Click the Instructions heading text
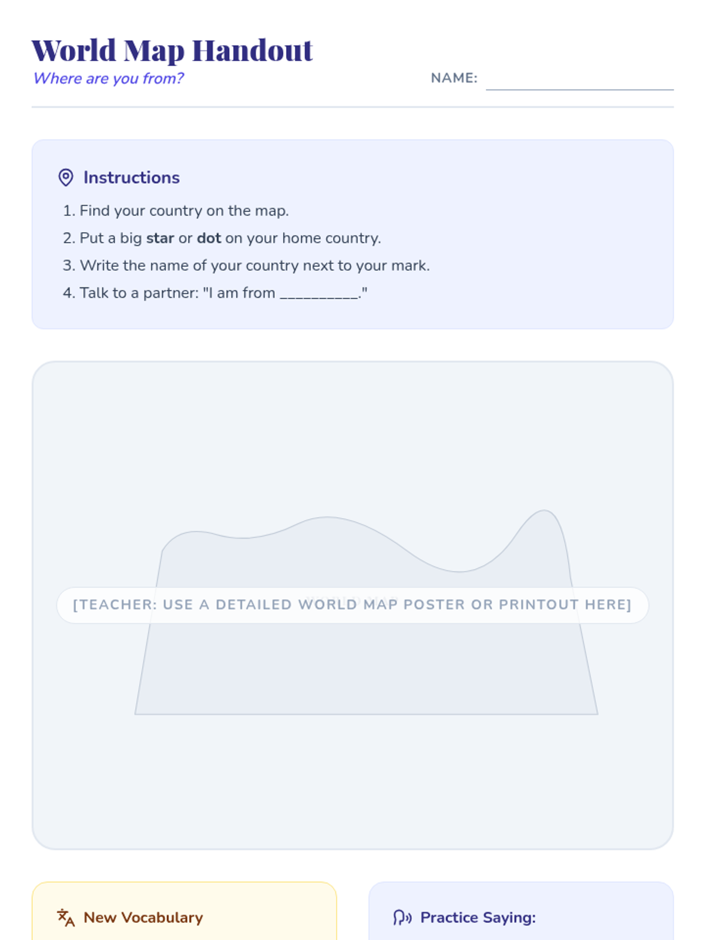705x940 pixels. tap(131, 177)
